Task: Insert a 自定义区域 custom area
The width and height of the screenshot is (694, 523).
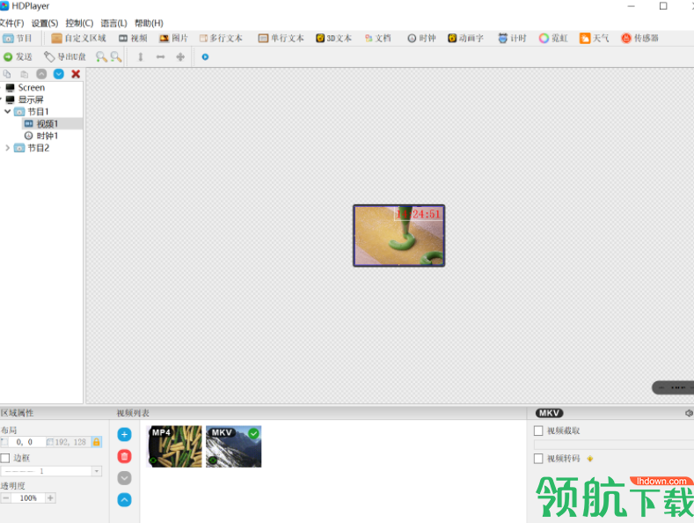Action: coord(79,38)
